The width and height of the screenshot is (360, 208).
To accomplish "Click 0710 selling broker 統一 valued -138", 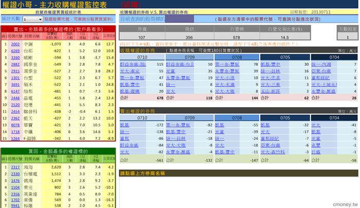I will pos(124,132).
